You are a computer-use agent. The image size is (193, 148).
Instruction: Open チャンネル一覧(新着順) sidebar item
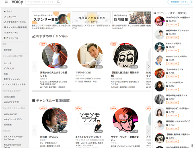pos(15,27)
